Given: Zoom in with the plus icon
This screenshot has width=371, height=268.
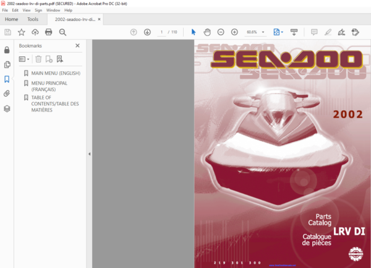Looking at the screenshot, I should click(x=234, y=32).
